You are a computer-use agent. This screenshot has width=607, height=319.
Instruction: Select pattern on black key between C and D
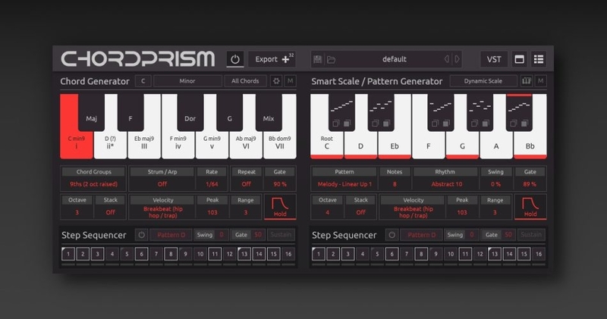pyautogui.click(x=342, y=106)
